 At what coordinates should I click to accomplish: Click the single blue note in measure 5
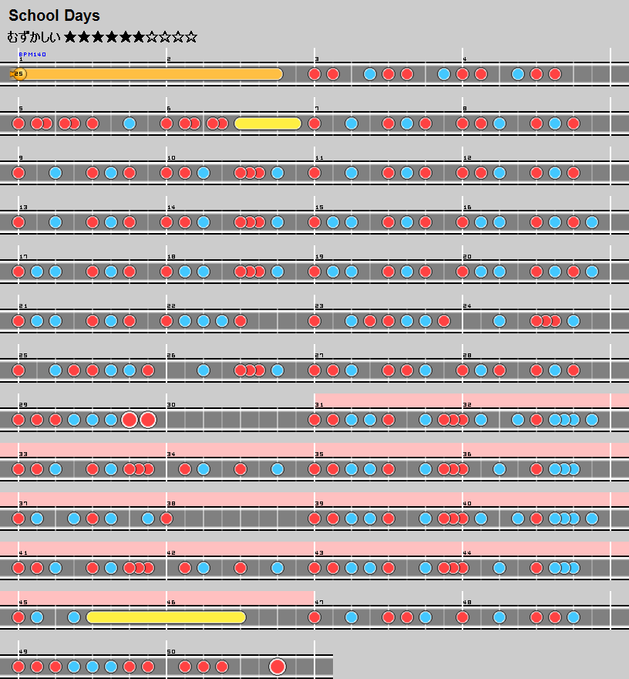pyautogui.click(x=129, y=123)
